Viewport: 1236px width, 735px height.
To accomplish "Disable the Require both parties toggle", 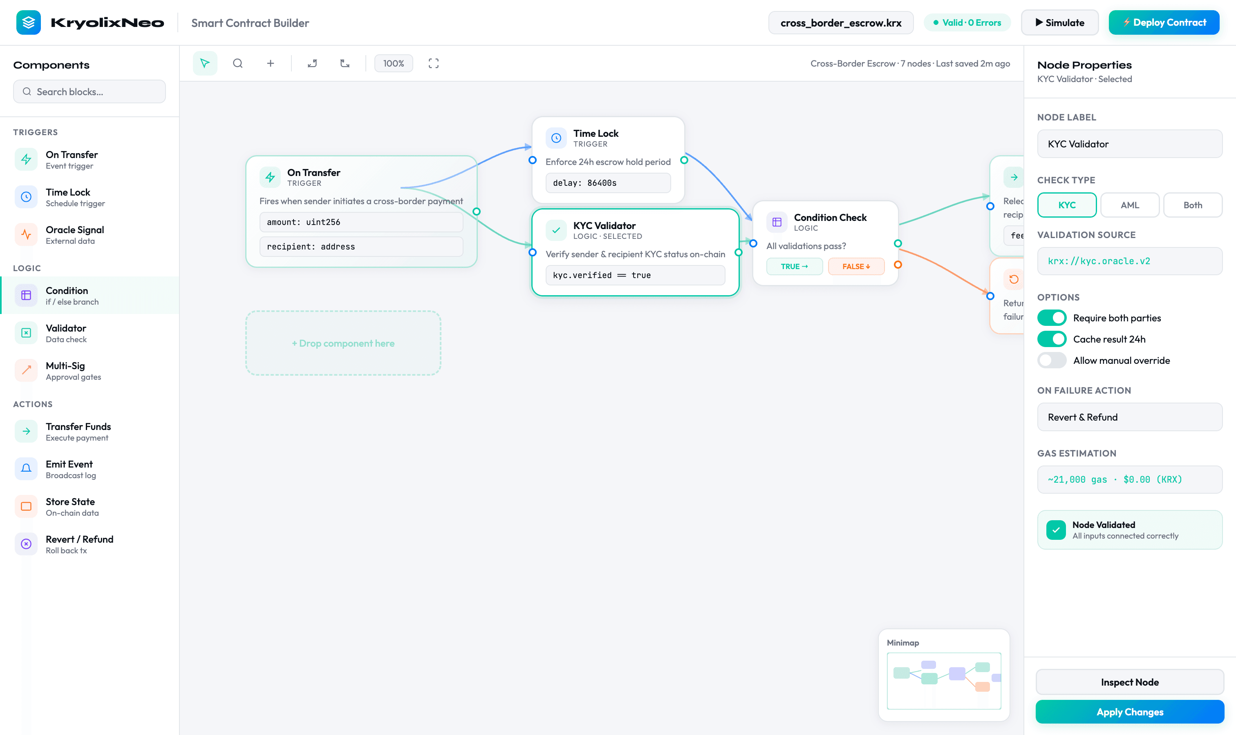I will [x=1052, y=317].
